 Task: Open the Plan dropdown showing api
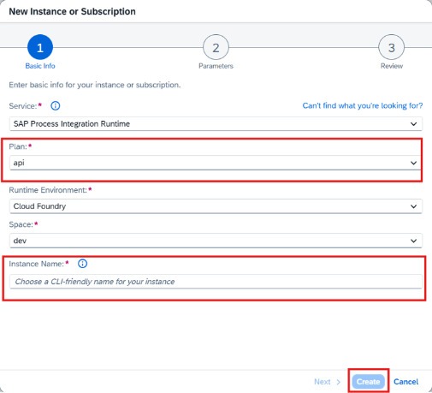click(216, 163)
